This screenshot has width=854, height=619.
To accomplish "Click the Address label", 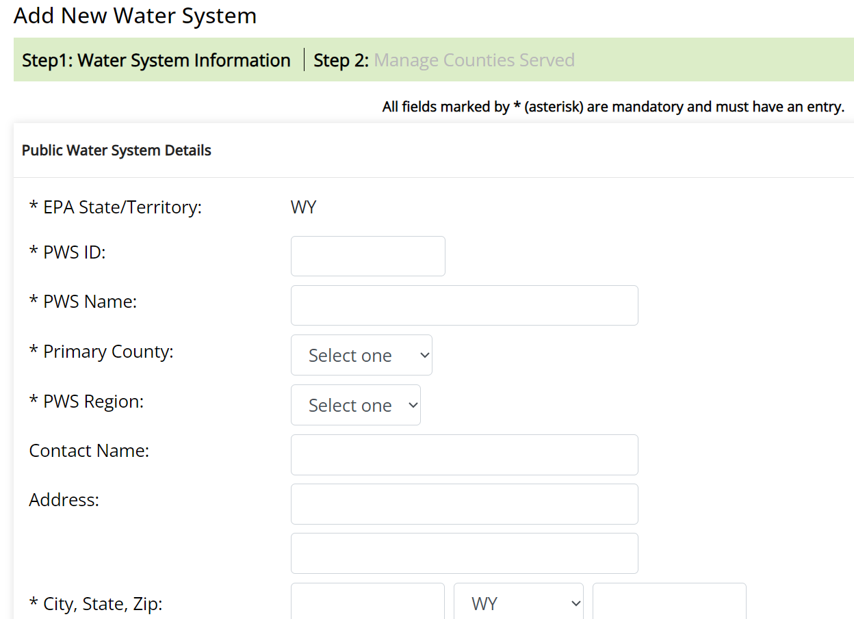I will pos(64,500).
